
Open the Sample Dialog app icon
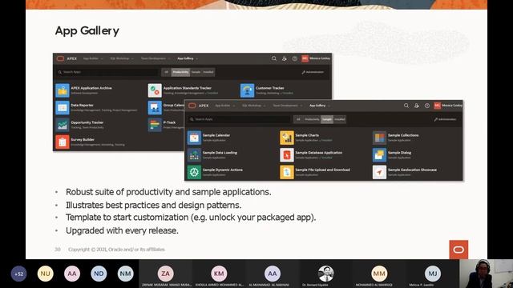tap(379, 155)
